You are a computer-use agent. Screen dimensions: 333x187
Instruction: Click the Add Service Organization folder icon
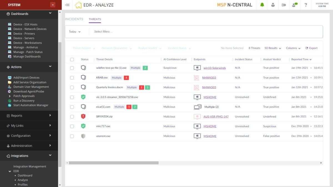pos(9,82)
